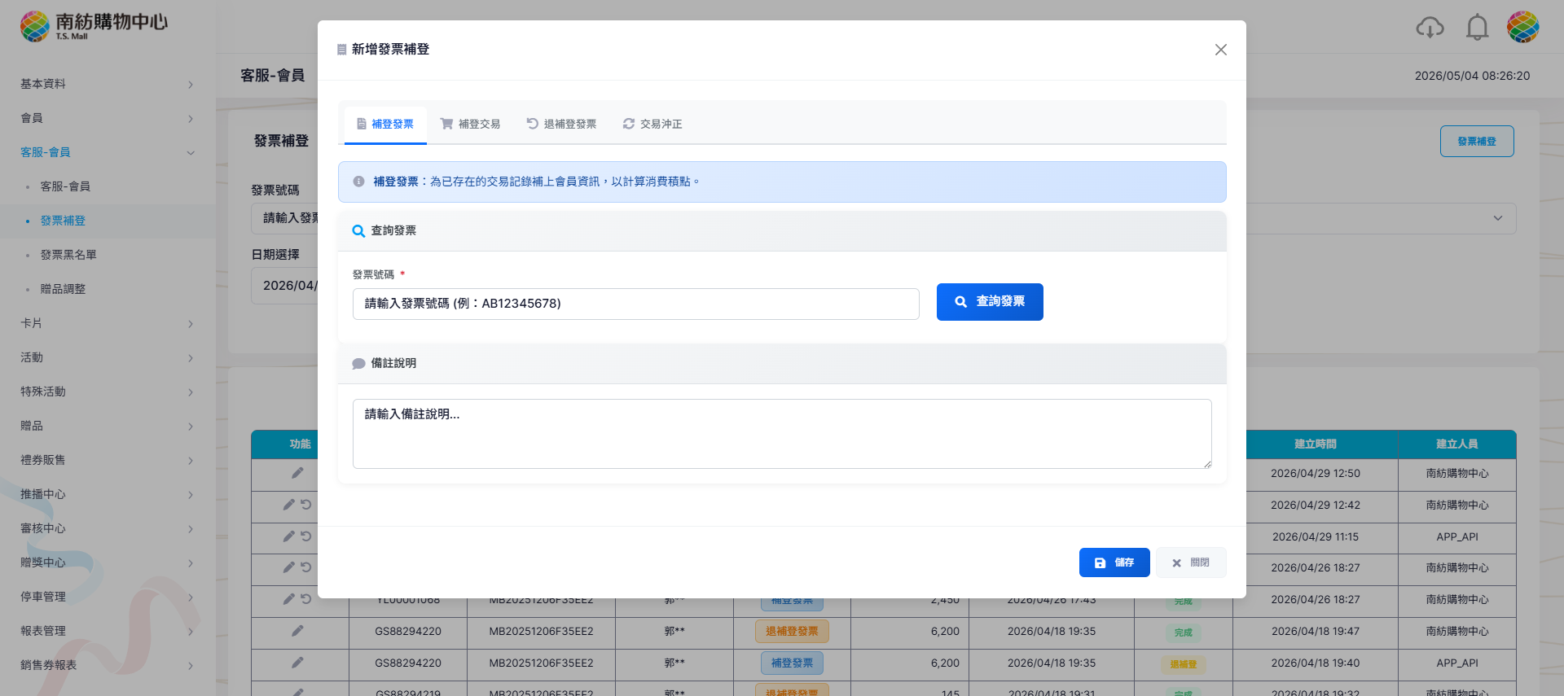Click edit pencil for the GS88294220 退補發票 row
The image size is (1564, 696).
click(x=297, y=631)
